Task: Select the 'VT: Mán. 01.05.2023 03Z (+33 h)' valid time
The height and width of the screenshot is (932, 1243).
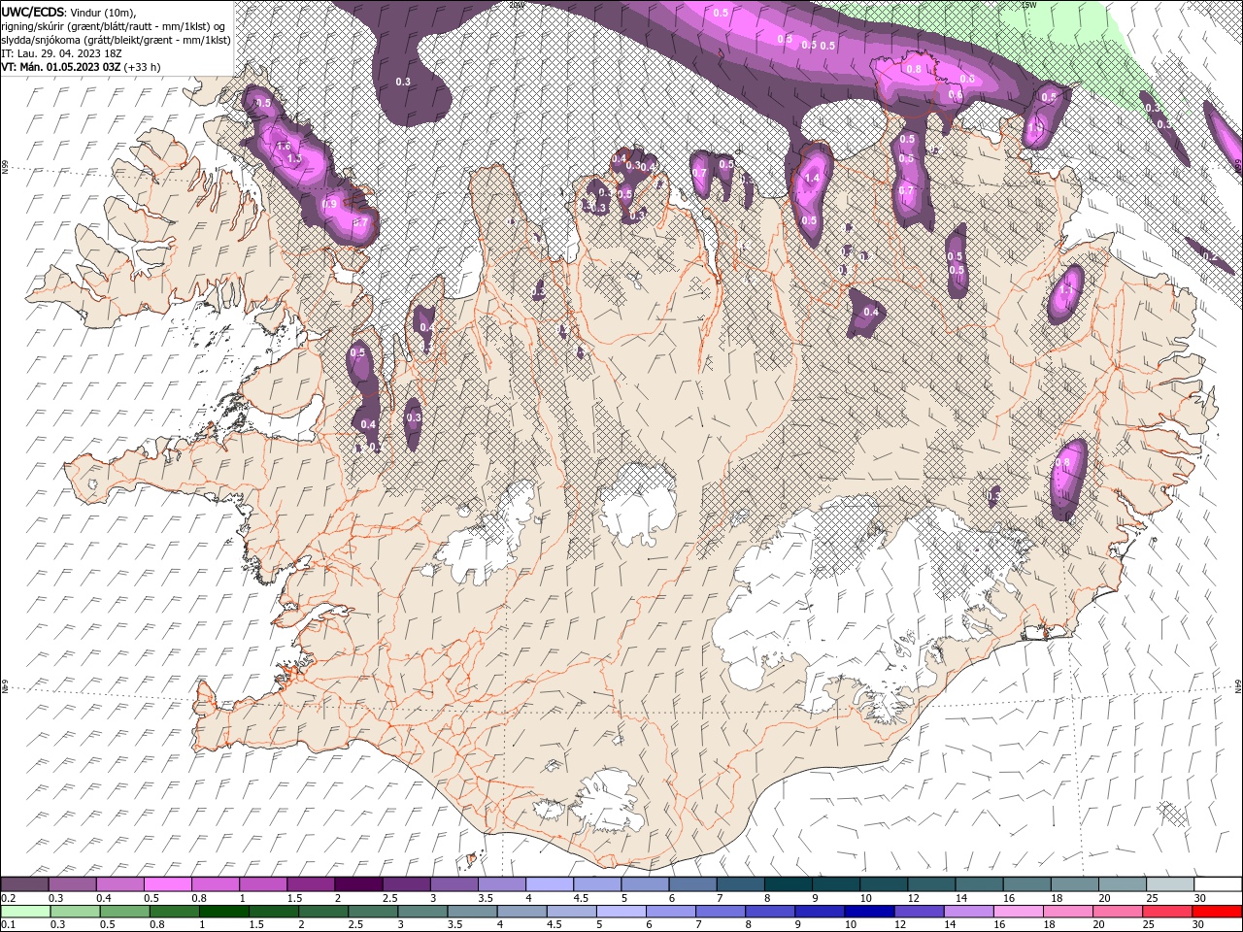Action: click(82, 67)
